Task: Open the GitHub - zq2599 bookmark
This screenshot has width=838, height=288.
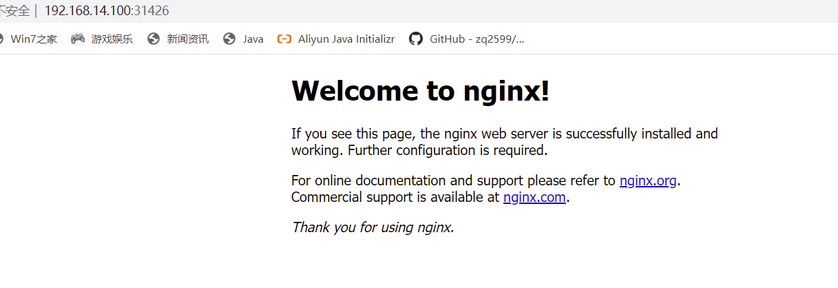Action: click(x=467, y=39)
